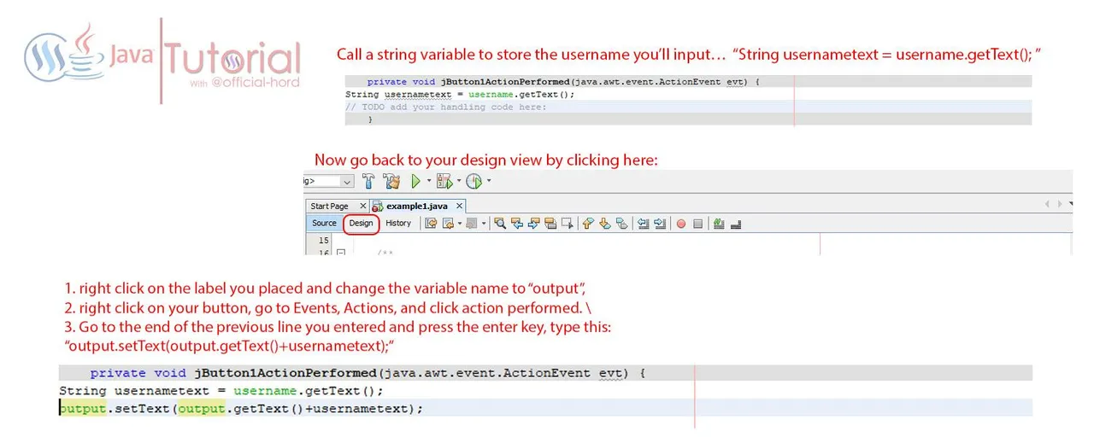1094x437 pixels.
Task: Open the project configuration combo box
Action: [x=328, y=182]
